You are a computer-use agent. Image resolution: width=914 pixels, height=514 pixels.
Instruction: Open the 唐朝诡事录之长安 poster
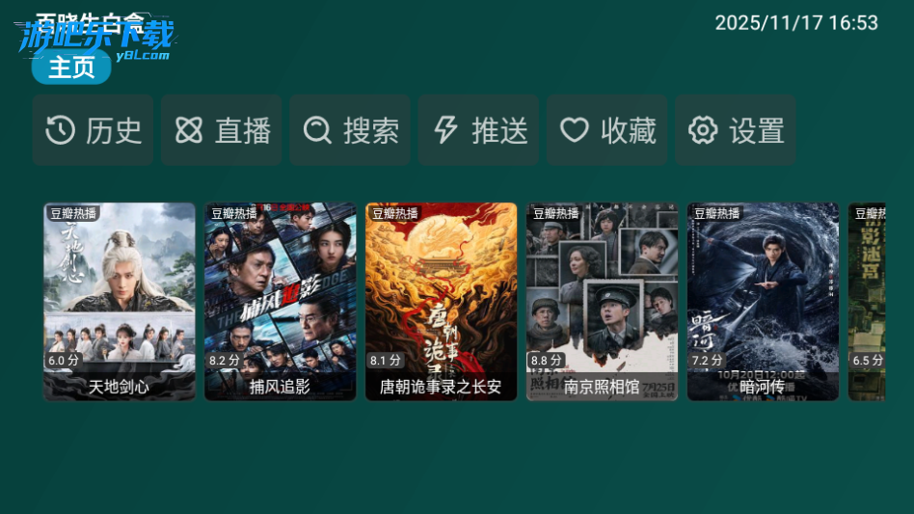pyautogui.click(x=442, y=301)
